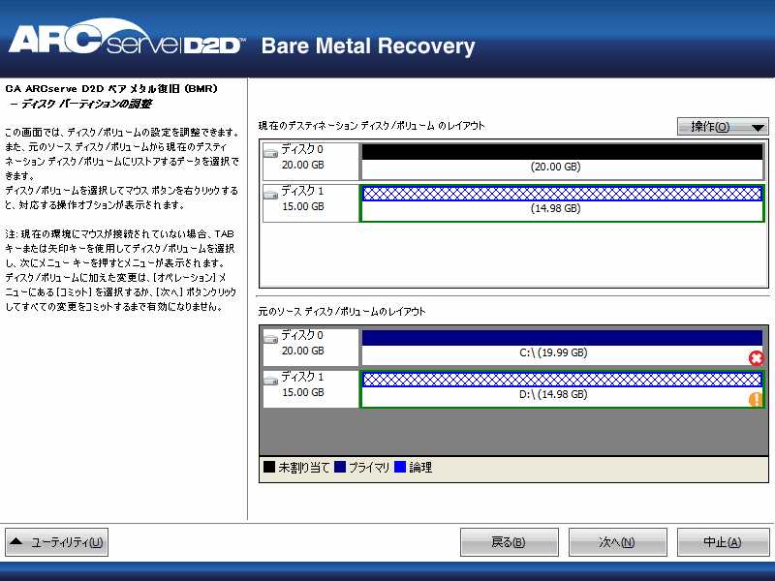
Task: Click the dark blue プライマリ legend swatch
Action: tap(340, 467)
